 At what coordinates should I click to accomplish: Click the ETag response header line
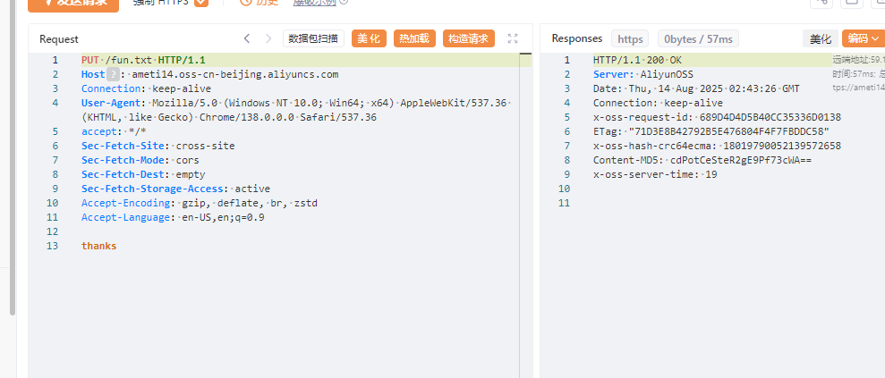point(711,131)
